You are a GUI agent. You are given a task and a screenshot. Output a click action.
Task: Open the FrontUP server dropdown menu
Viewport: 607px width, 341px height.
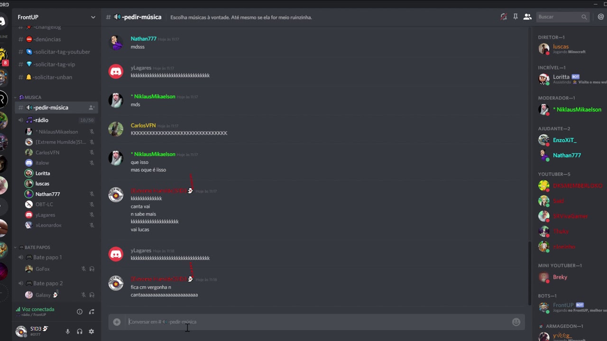93,17
